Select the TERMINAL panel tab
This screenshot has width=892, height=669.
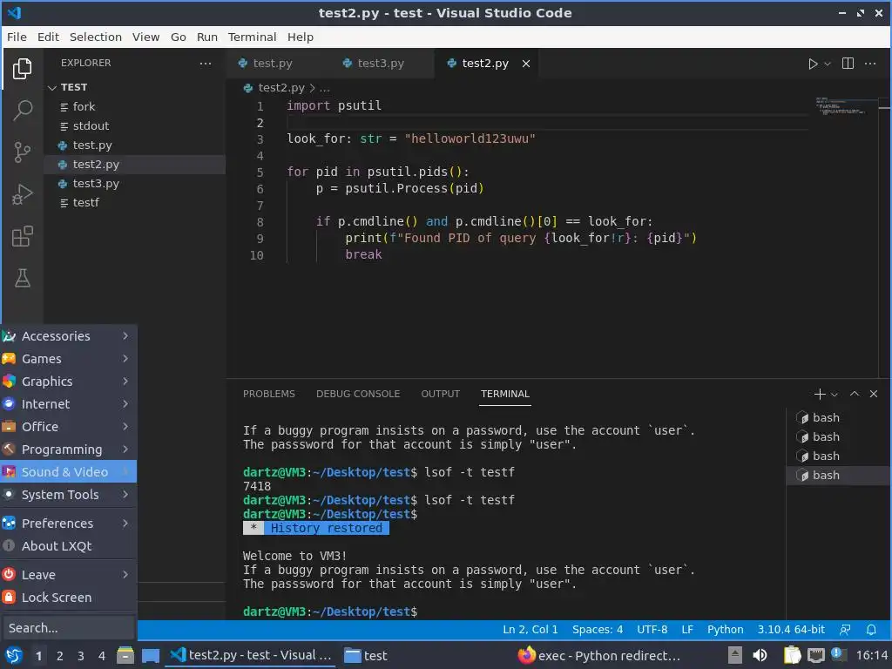(x=504, y=394)
